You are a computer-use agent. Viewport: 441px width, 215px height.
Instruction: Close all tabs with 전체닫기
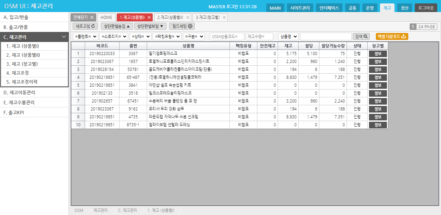pos(83,18)
